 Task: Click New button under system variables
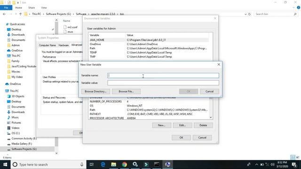(x=161, y=125)
